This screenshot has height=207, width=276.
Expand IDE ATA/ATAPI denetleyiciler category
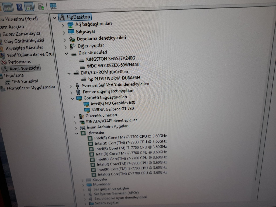coord(75,122)
